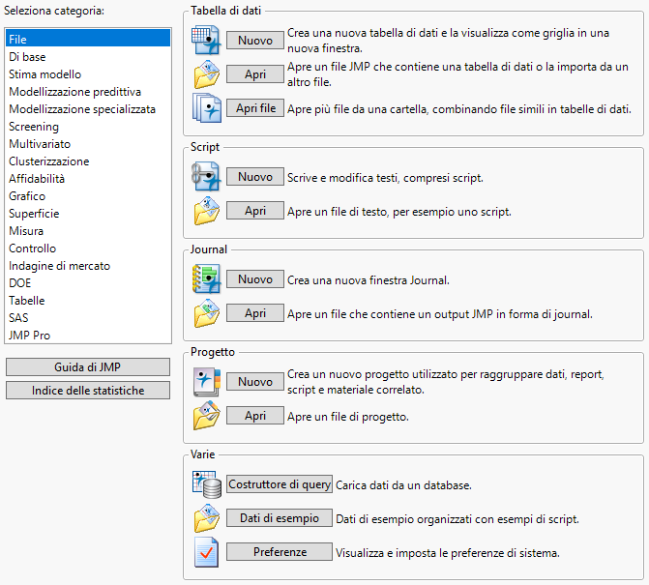
Task: Select Grafico category
Action: pyautogui.click(x=88, y=195)
